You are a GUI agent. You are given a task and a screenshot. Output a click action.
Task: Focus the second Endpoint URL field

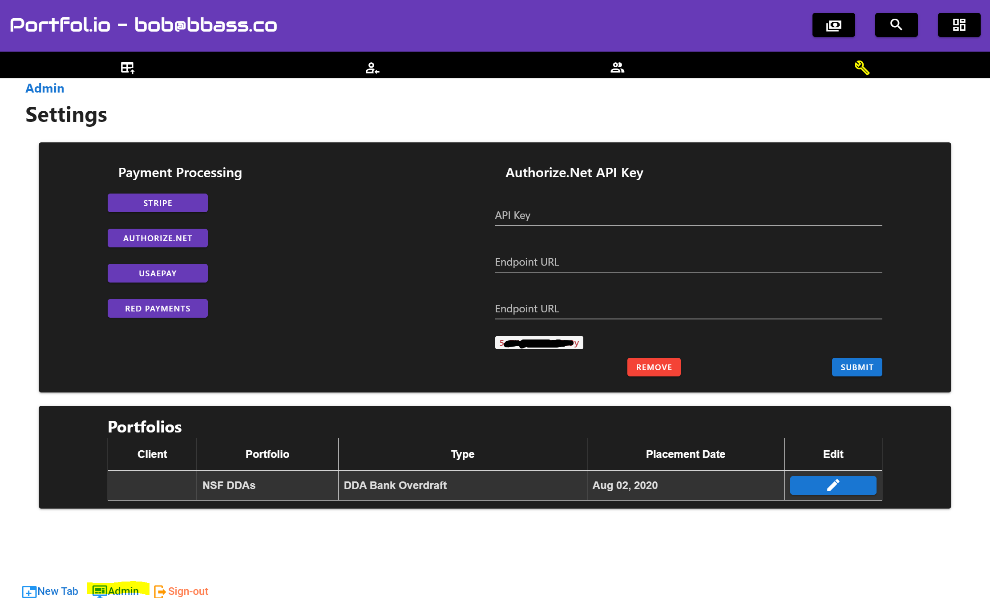(688, 309)
